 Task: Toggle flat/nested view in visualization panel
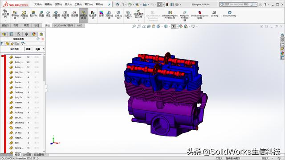pyautogui.click(x=2, y=44)
